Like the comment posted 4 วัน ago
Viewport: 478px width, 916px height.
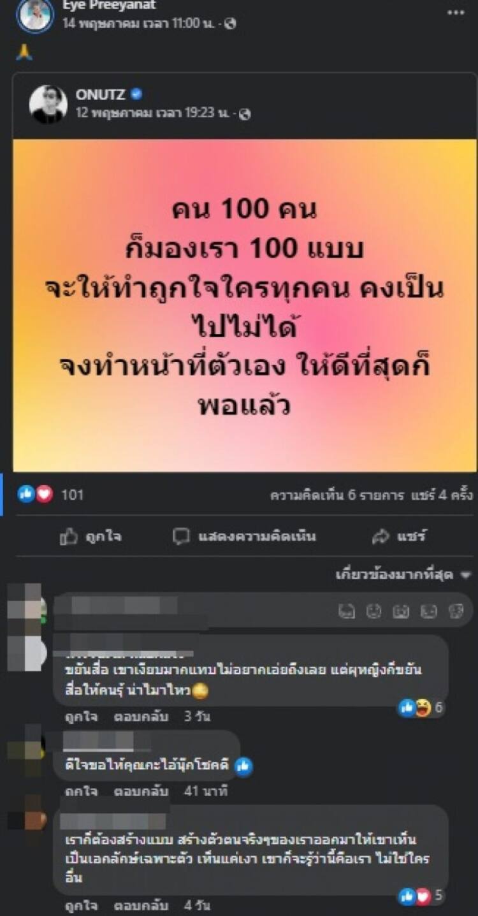click(81, 905)
